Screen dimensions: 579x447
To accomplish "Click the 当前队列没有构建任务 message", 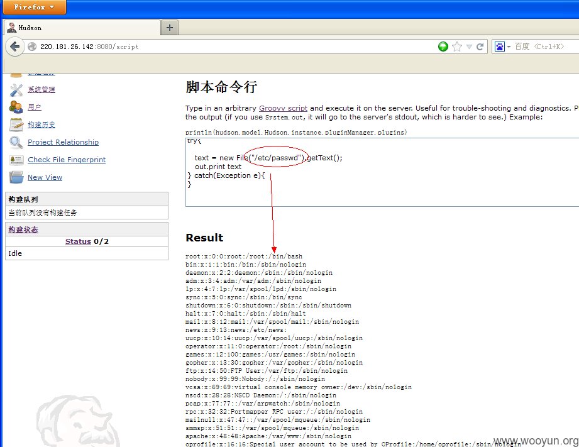I will [43, 212].
